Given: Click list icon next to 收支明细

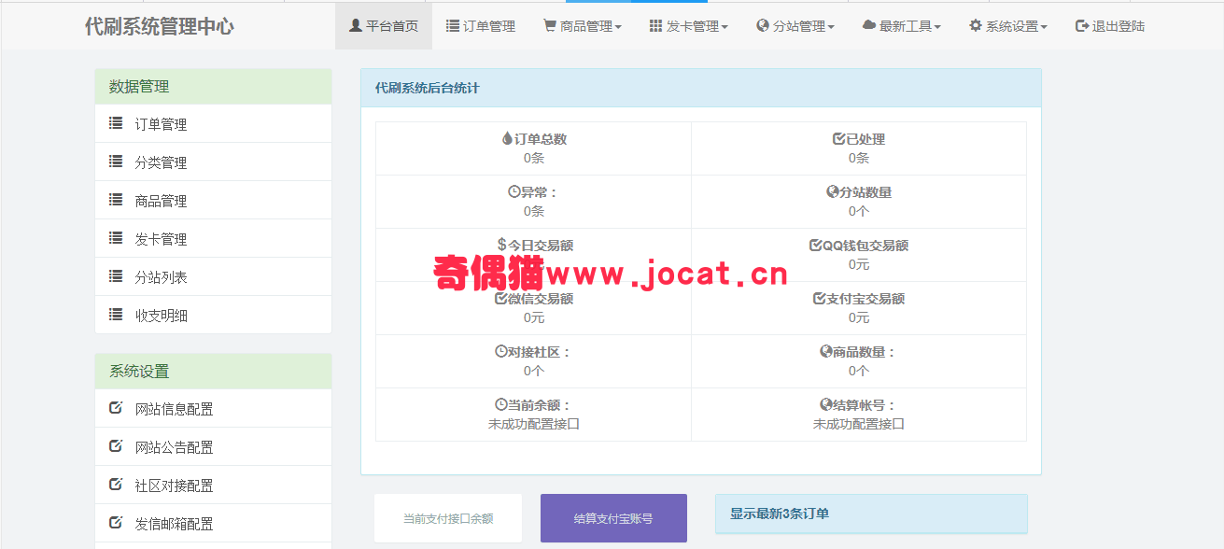Looking at the screenshot, I should pyautogui.click(x=116, y=315).
